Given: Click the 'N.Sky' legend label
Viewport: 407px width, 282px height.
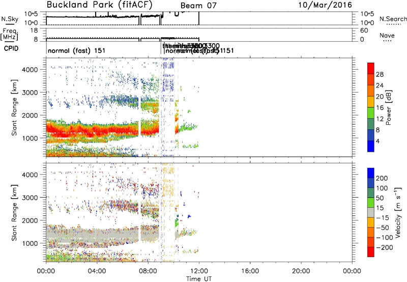Looking at the screenshot, I should (x=10, y=19).
